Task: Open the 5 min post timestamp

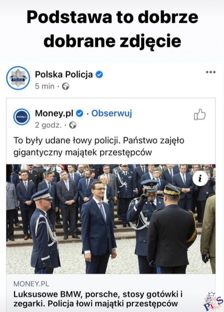Action: (44, 86)
